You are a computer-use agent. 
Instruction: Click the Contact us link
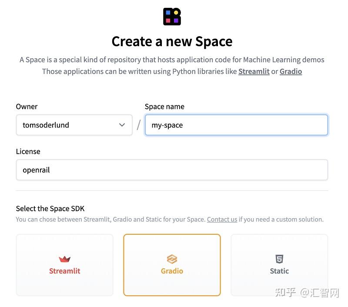click(222, 219)
